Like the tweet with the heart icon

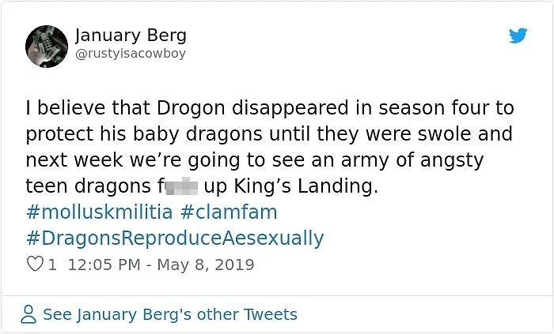point(35,265)
